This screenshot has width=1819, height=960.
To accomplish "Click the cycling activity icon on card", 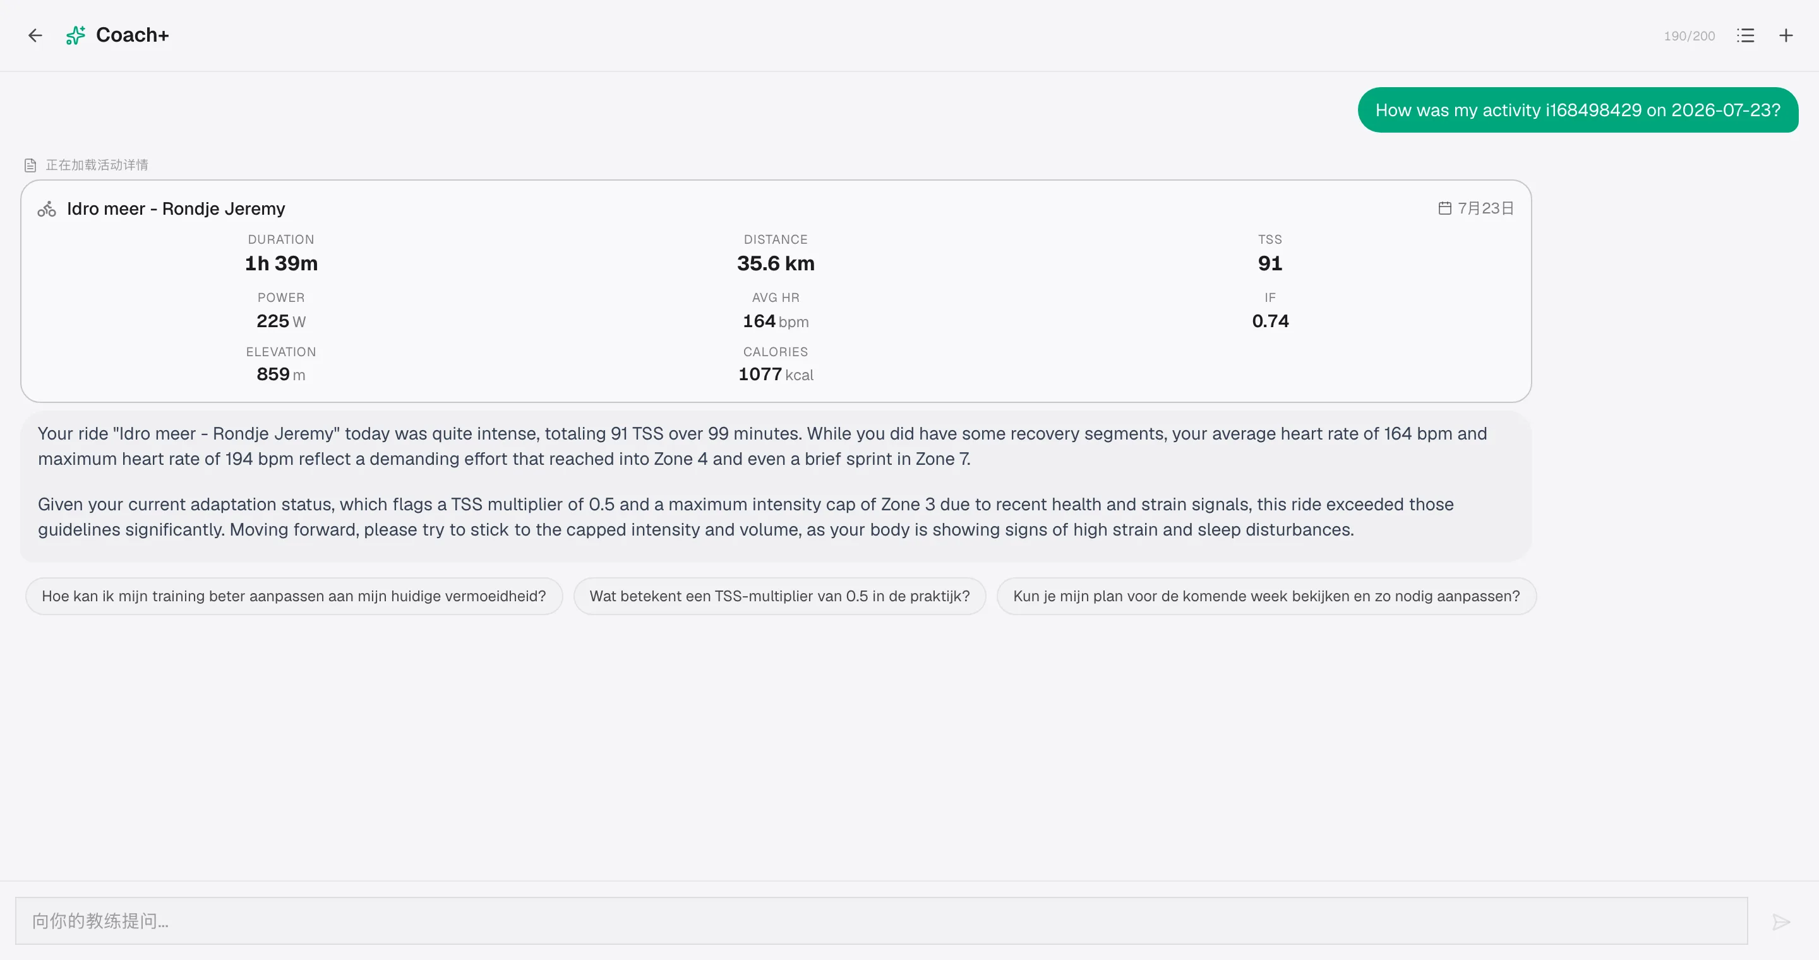I will tap(47, 209).
